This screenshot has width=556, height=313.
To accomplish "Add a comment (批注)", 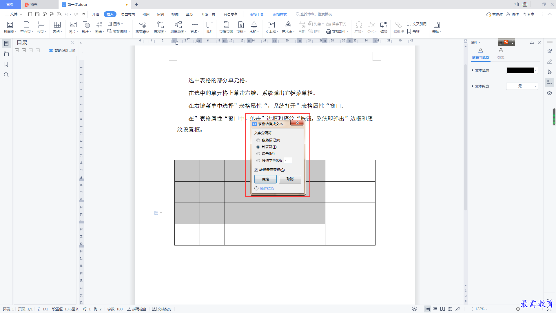I will [x=210, y=28].
